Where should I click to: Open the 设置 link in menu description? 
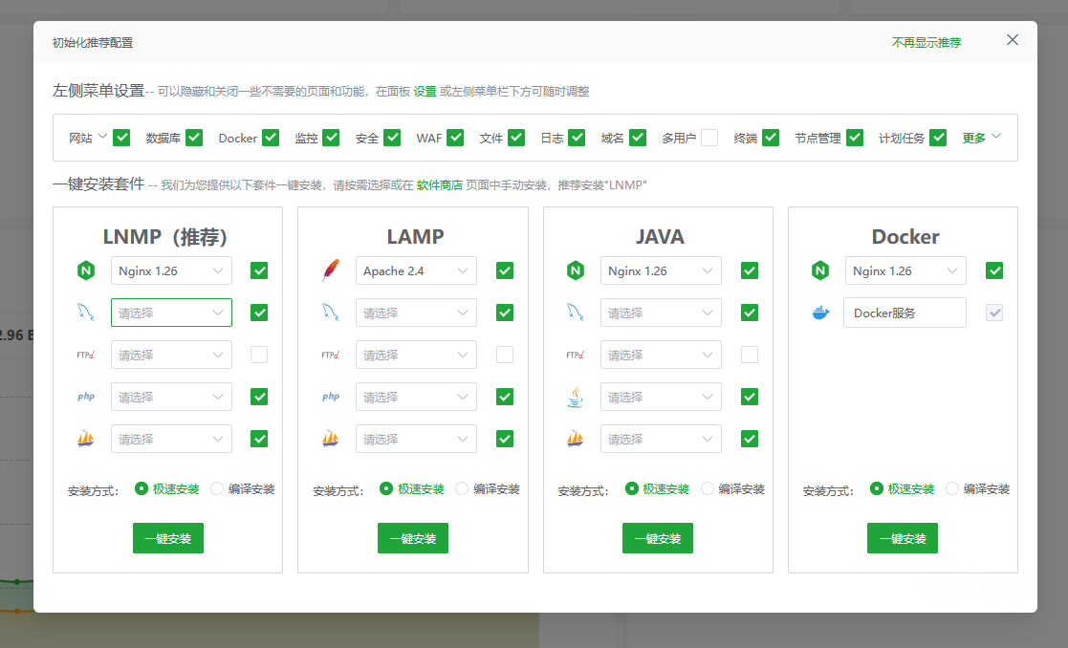coord(425,91)
